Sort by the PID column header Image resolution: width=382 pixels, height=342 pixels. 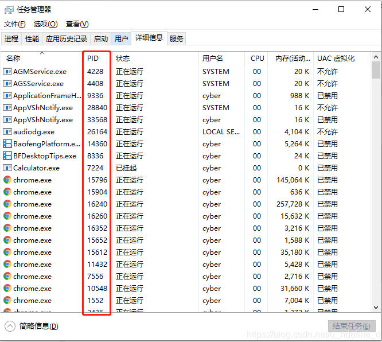click(x=97, y=59)
